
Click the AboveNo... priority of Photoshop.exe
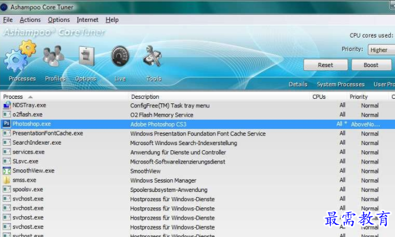point(366,124)
